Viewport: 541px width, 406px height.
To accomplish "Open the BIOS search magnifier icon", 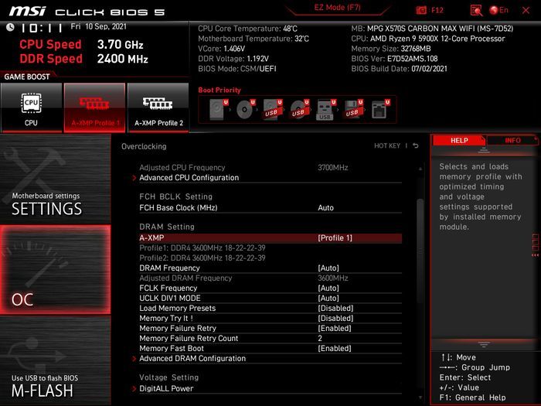I will tap(476, 10).
